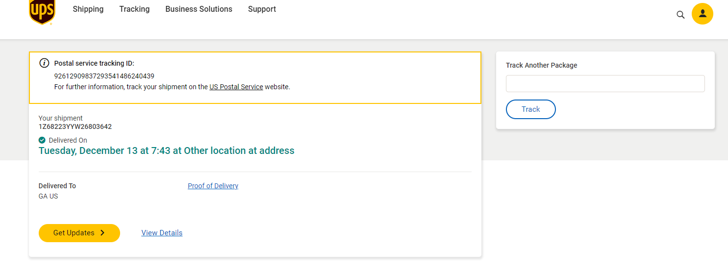Open search with the magnifying glass icon

click(680, 15)
